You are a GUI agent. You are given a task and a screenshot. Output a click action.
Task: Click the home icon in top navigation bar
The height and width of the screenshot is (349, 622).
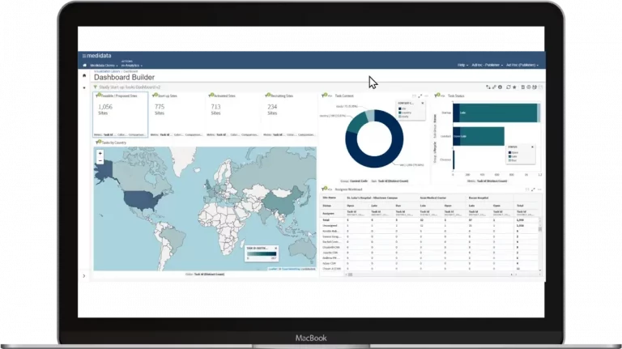[85, 65]
